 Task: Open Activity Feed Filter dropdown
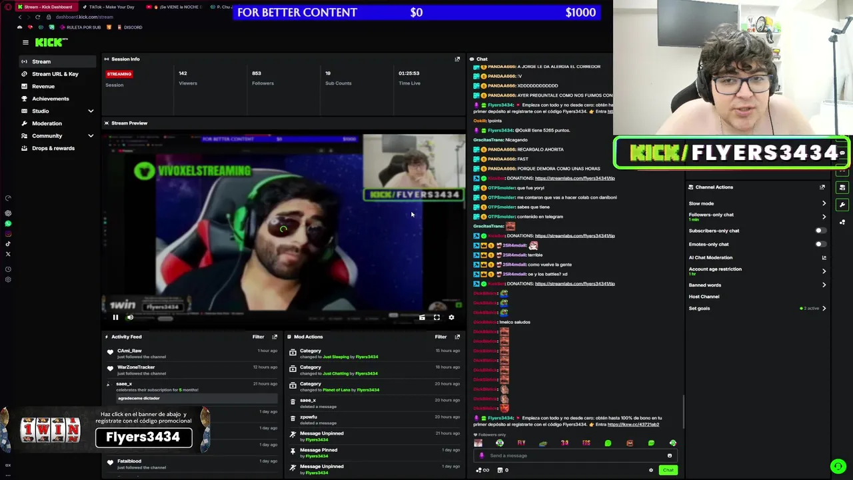click(258, 337)
